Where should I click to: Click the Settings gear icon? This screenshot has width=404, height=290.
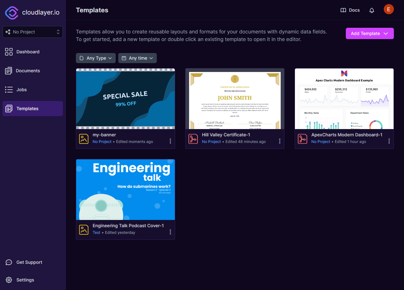tap(9, 280)
